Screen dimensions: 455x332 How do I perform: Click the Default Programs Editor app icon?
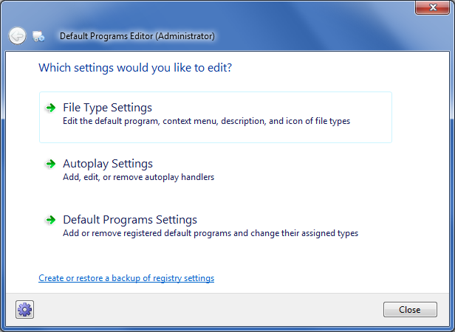[39, 36]
